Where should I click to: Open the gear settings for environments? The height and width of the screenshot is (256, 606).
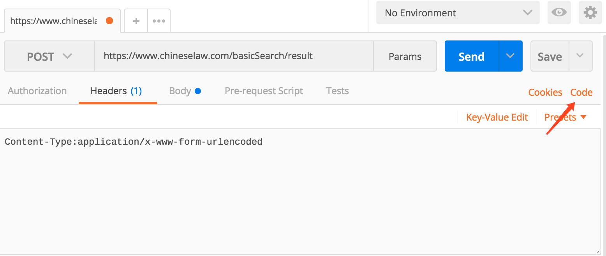coord(590,13)
